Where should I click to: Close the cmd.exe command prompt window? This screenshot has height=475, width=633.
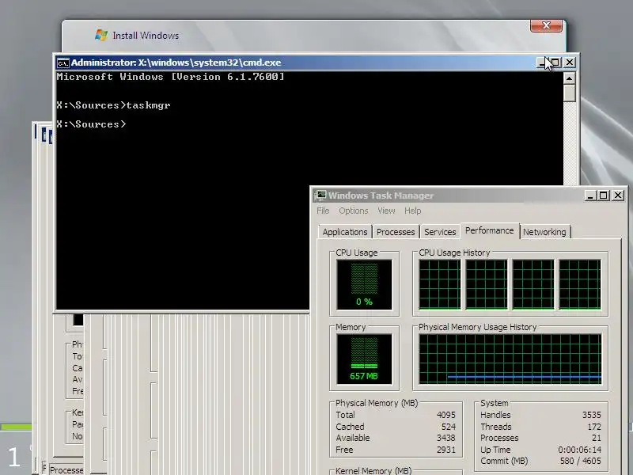coord(569,63)
